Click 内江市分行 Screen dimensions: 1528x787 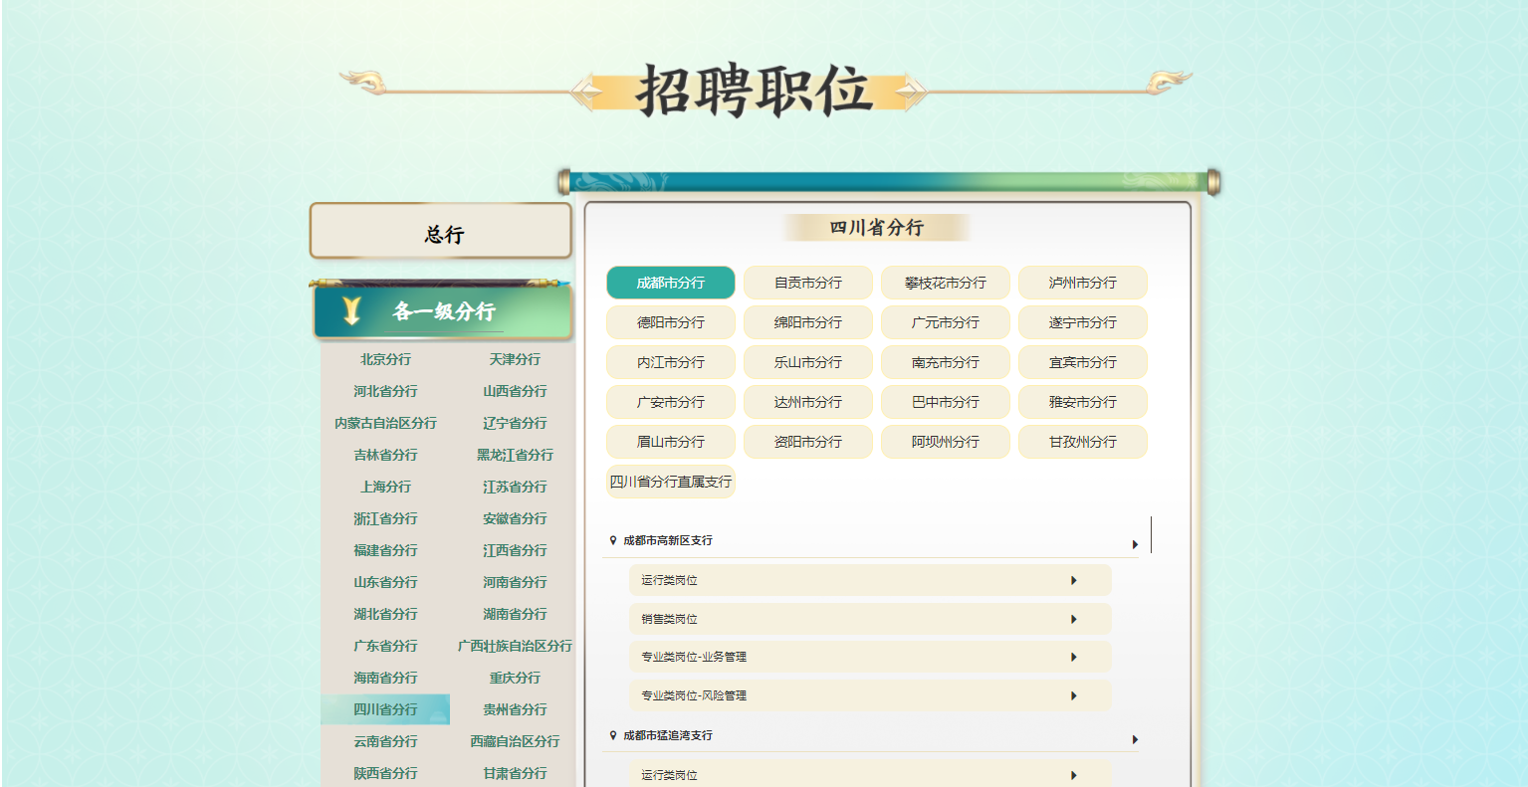(671, 362)
